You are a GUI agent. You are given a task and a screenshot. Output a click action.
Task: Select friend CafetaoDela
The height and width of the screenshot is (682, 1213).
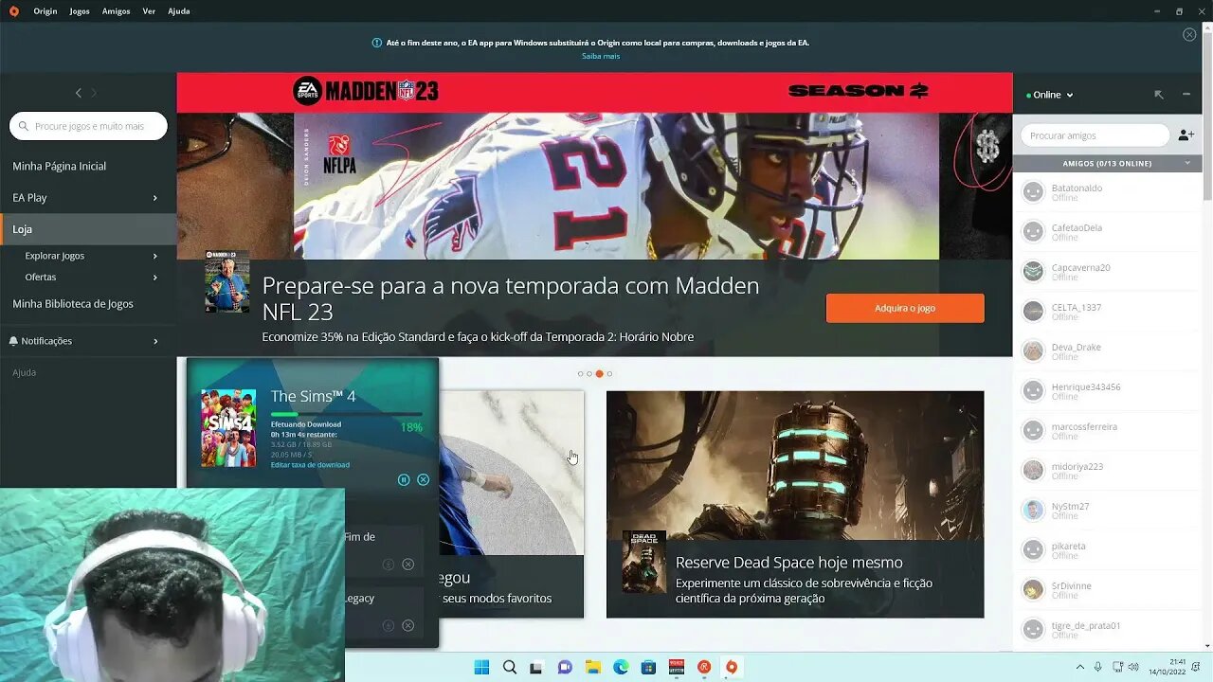pos(1108,232)
